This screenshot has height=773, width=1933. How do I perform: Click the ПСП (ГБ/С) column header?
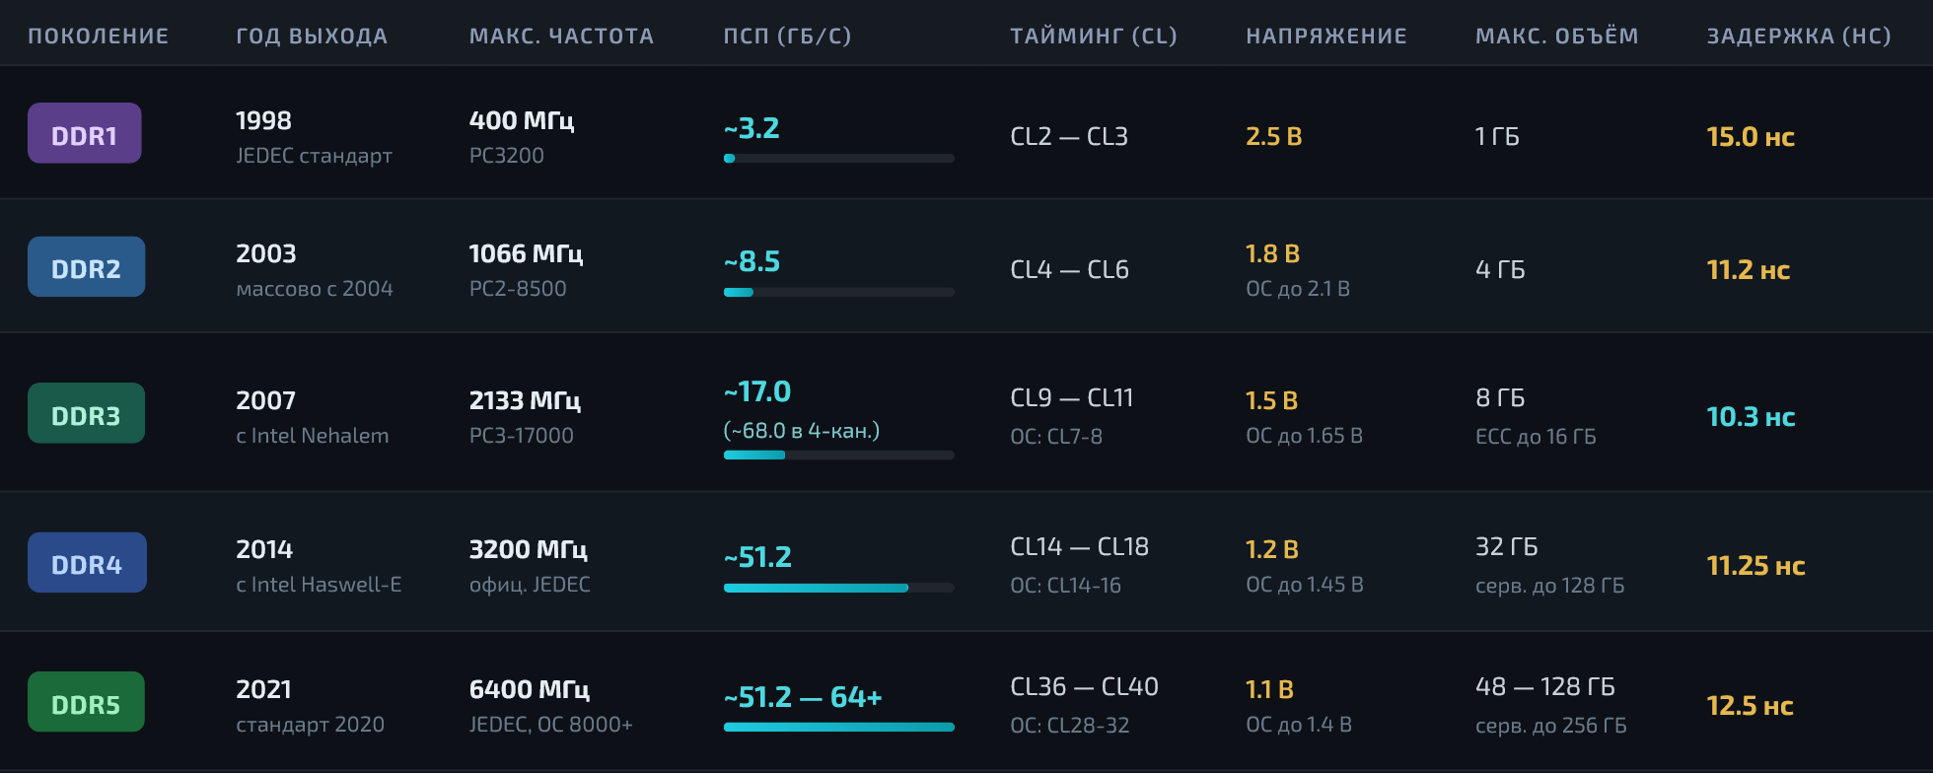[x=787, y=36]
